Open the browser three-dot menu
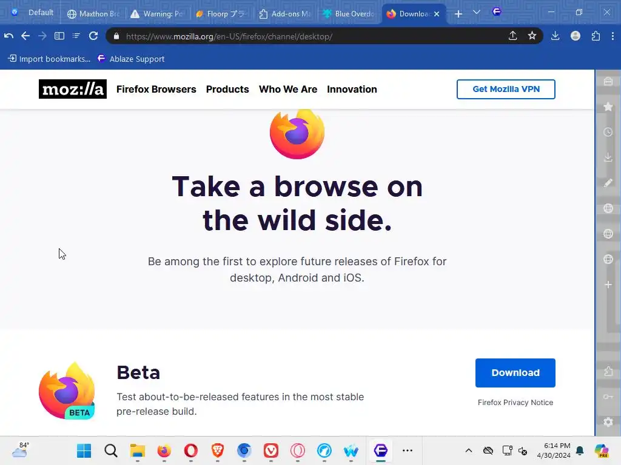This screenshot has width=621, height=465. pyautogui.click(x=613, y=36)
